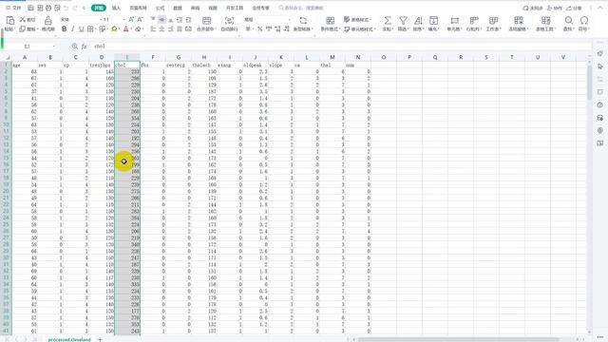Image resolution: width=608 pixels, height=342 pixels.
Task: Open the font size dropdown showing 11
Action: click(123, 19)
